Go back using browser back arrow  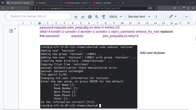click(x=3, y=8)
